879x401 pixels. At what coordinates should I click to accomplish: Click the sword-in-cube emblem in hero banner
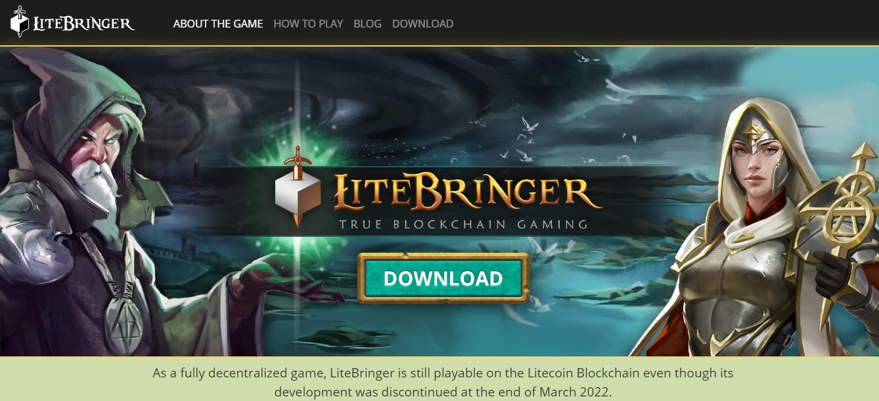[x=298, y=188]
